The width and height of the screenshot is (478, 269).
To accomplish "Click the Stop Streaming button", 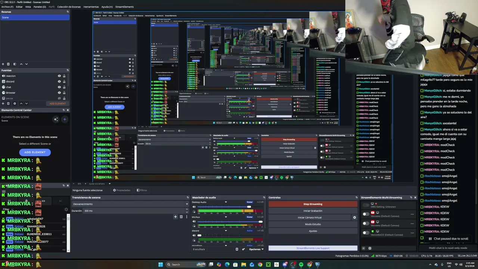I will (313, 204).
